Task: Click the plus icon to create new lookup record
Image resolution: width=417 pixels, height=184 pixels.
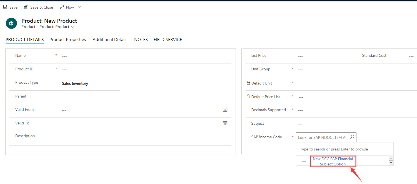Action: point(303,161)
